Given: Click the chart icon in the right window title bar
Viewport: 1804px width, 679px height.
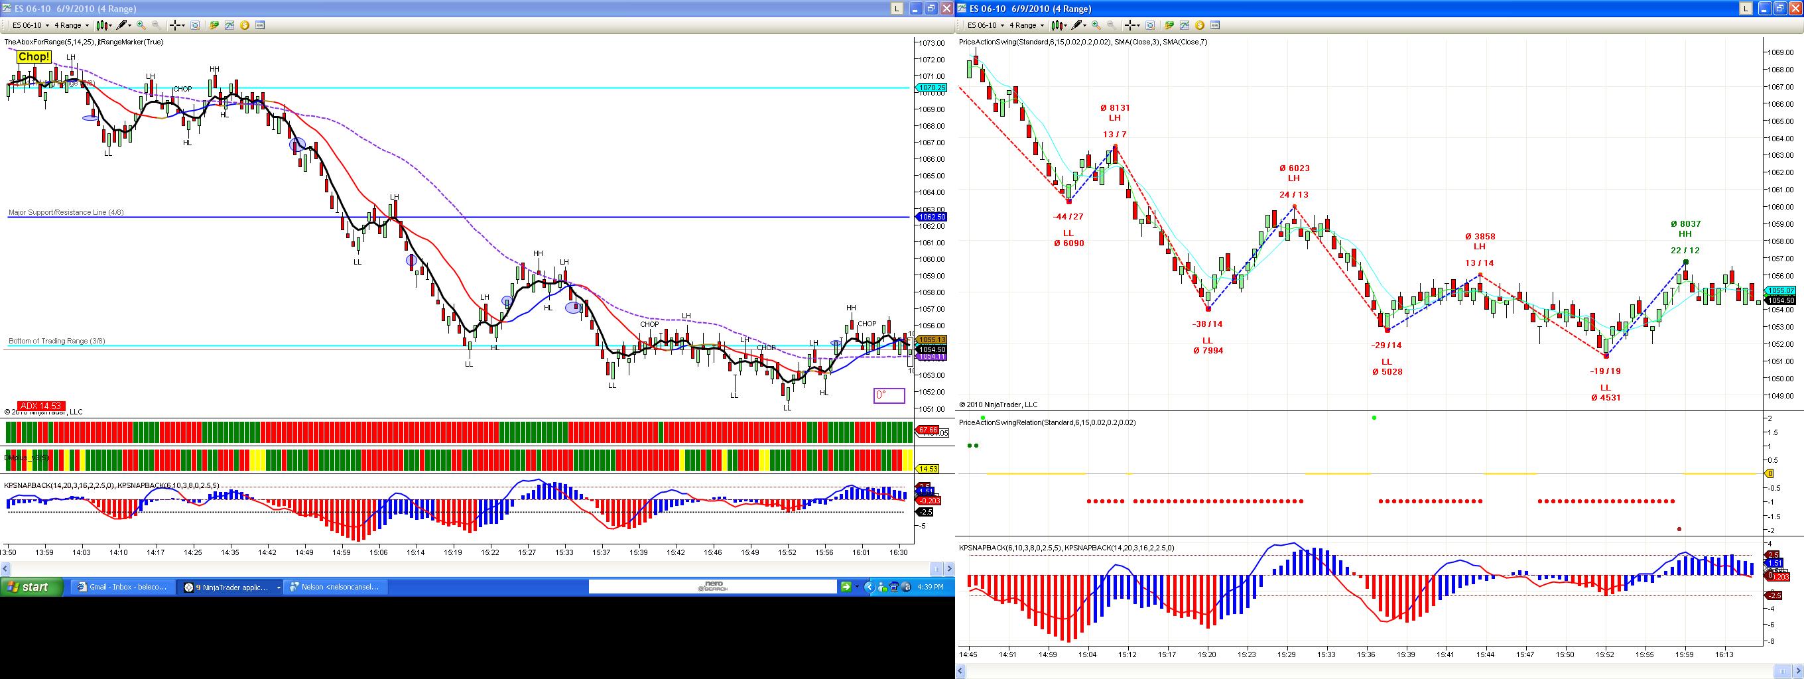Looking at the screenshot, I should (x=962, y=9).
